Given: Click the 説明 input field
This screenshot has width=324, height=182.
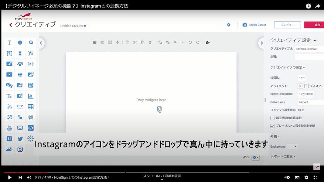Looking at the screenshot, I should pos(309,56).
